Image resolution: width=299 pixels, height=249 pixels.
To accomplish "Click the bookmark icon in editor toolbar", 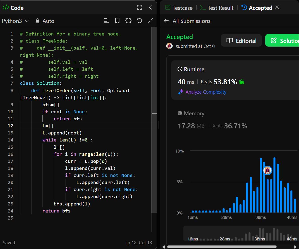I will [x=117, y=21].
